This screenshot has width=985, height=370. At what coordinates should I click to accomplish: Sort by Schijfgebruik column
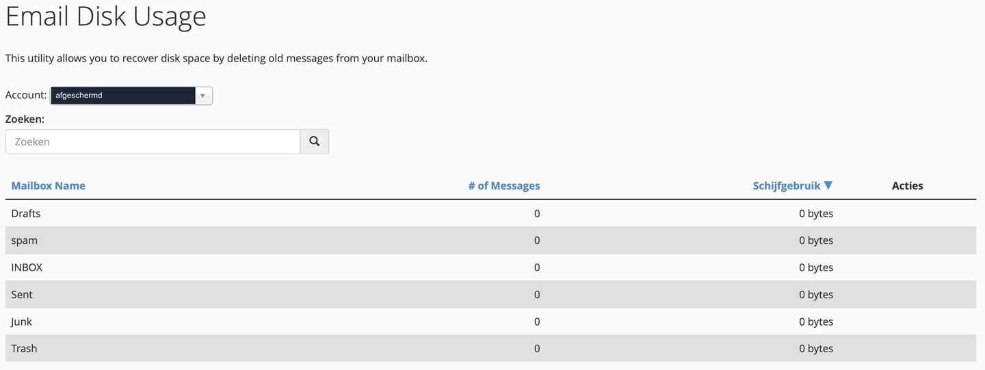787,186
